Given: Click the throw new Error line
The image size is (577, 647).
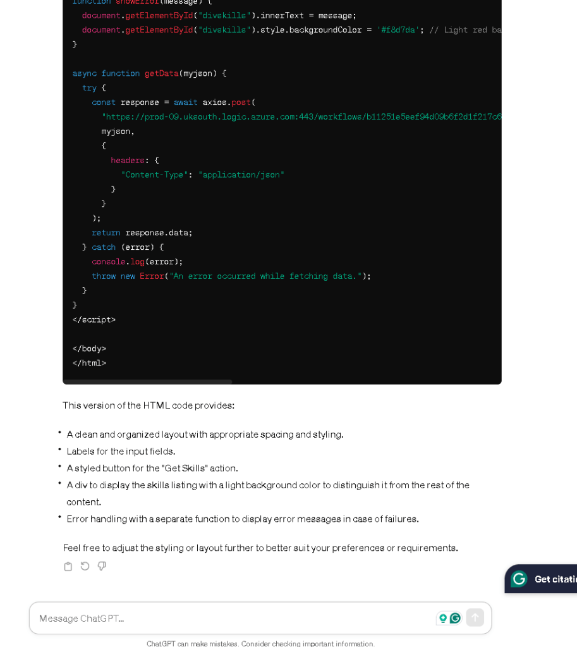Looking at the screenshot, I should click(x=231, y=276).
